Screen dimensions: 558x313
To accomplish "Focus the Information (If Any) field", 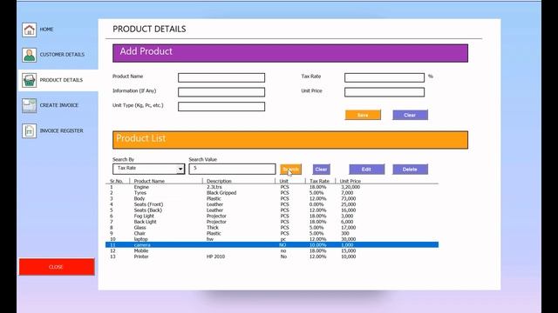I will click(x=221, y=92).
